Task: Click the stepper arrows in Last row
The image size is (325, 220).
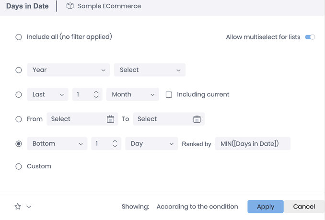Action: pos(96,95)
